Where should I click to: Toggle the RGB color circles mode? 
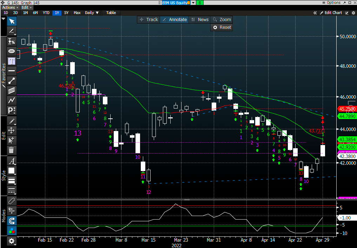pyautogui.click(x=12, y=231)
